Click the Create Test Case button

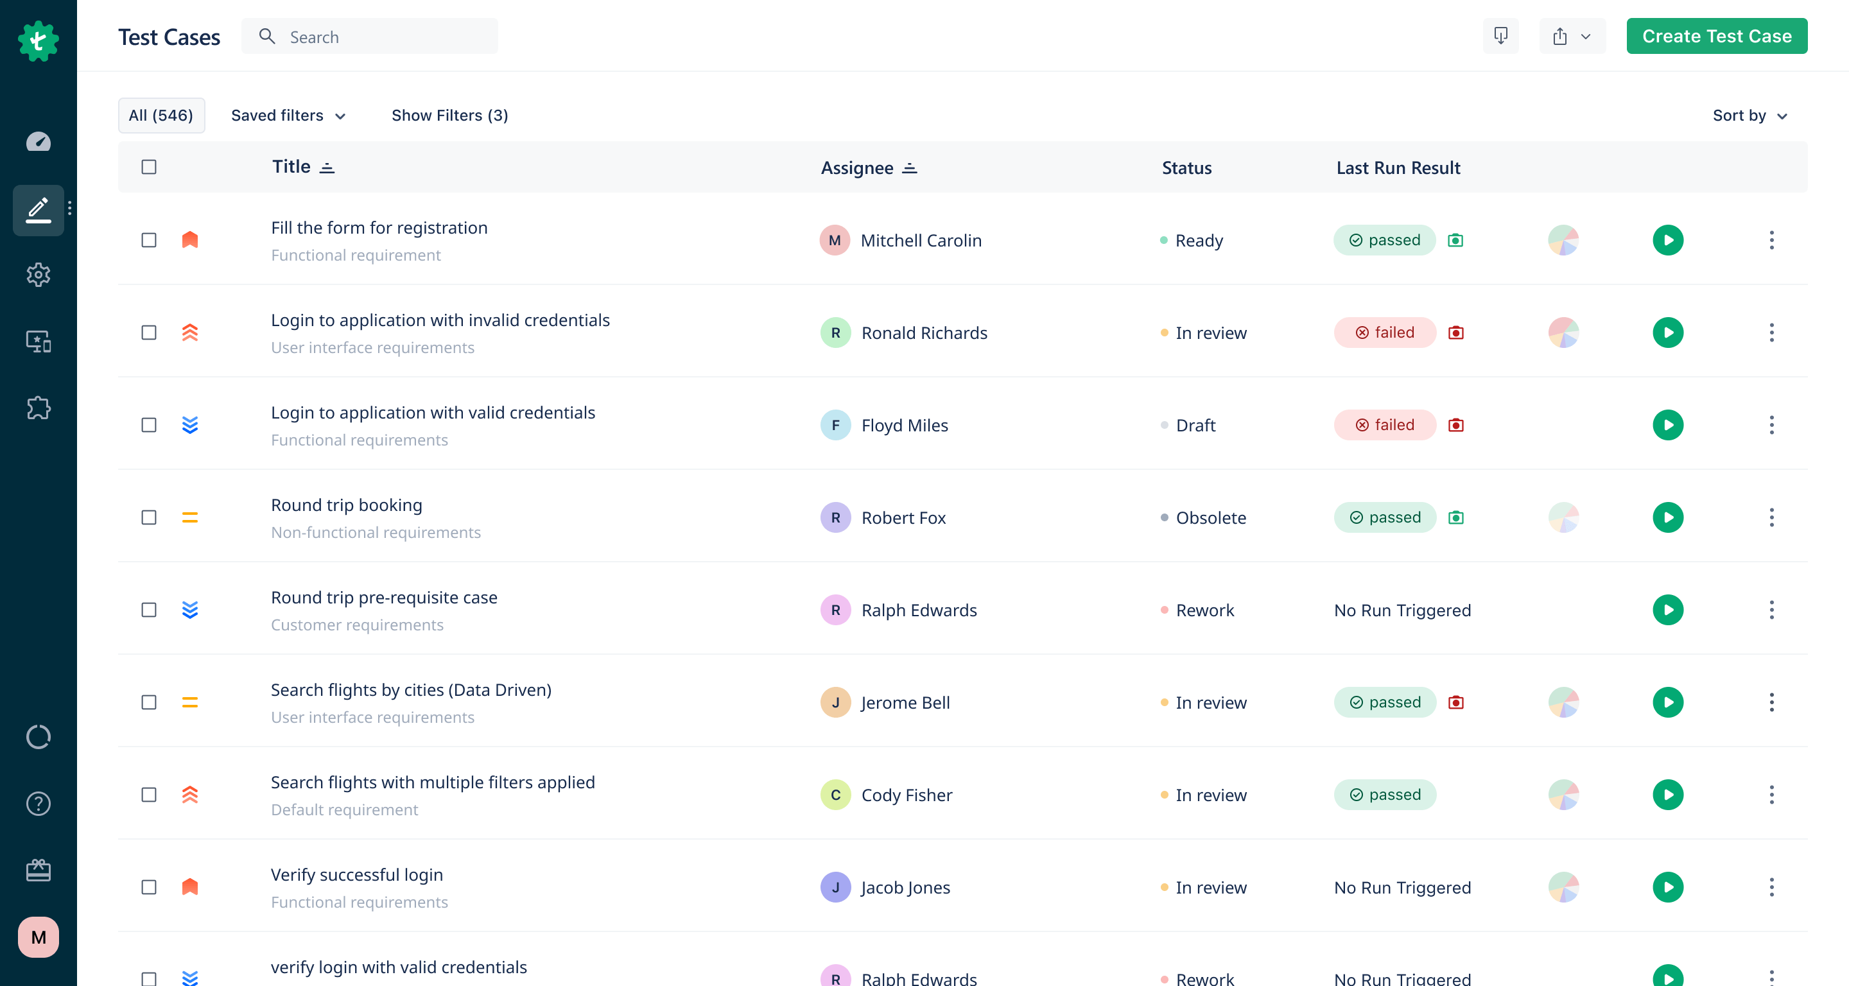pos(1717,35)
